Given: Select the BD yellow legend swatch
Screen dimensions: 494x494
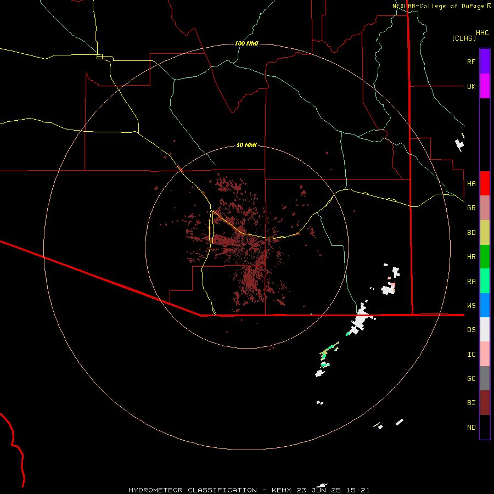Looking at the screenshot, I should coord(485,233).
